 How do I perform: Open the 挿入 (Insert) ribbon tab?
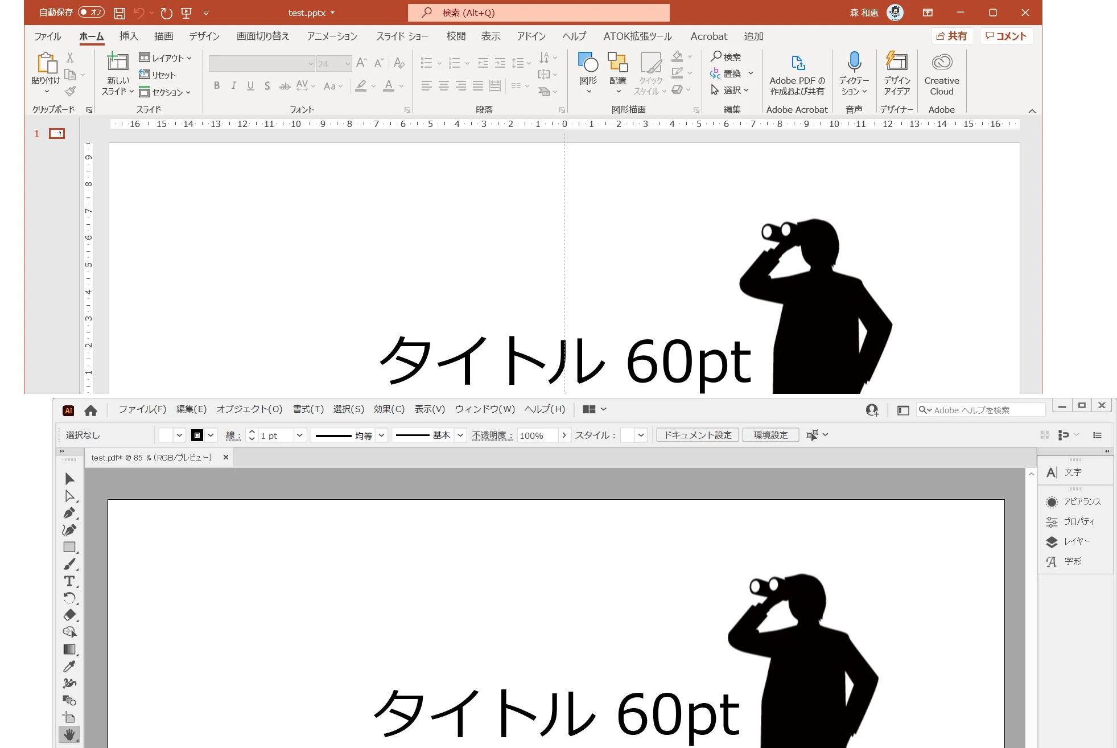(129, 36)
